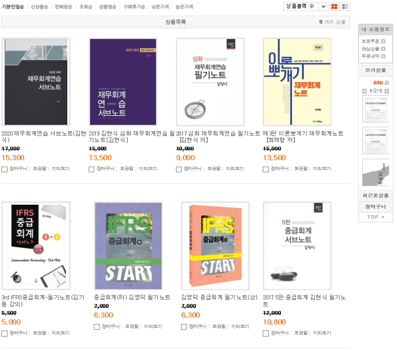Open 인기상품 sidebar header

click(376, 71)
